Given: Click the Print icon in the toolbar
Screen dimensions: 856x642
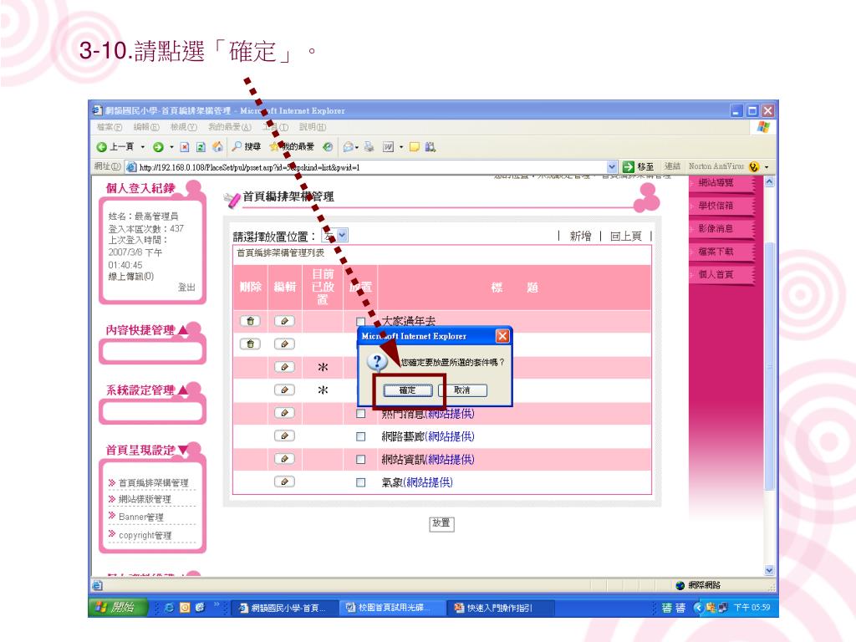Looking at the screenshot, I should [369, 147].
